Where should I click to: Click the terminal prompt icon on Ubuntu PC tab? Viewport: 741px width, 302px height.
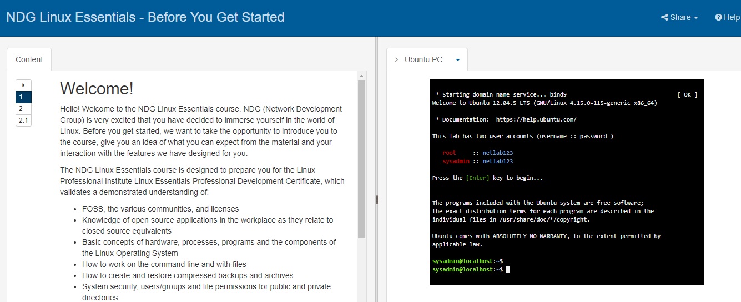pos(398,59)
